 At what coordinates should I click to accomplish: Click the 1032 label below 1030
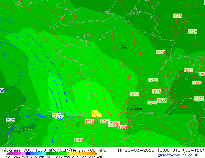point(197,83)
